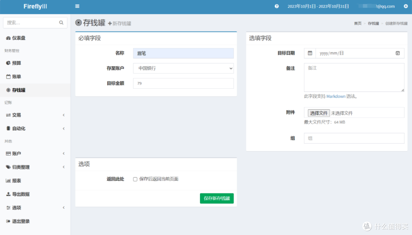
Task: Click the 必填字段 panel heading
Action: 89,38
